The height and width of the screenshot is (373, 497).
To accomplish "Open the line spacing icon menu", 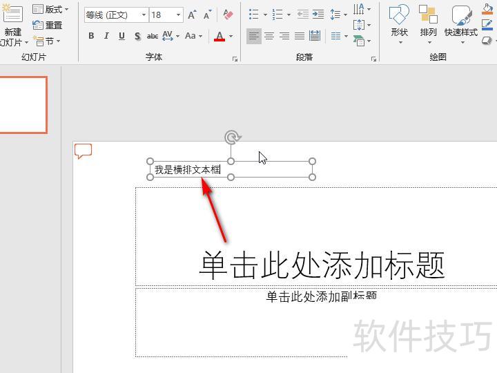I will [338, 15].
